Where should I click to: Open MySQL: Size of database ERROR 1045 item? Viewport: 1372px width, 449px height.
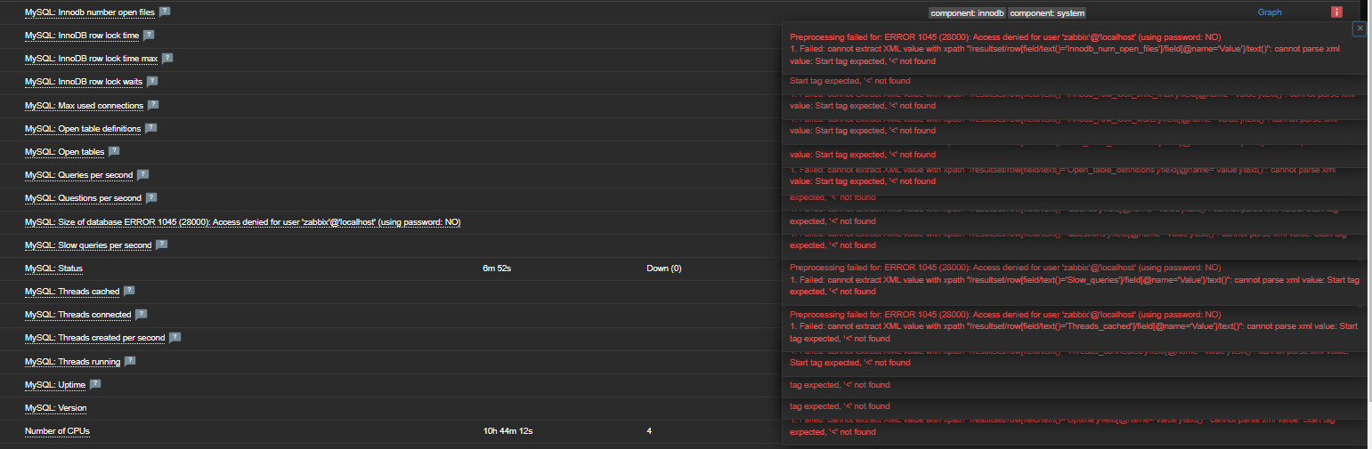tap(242, 222)
